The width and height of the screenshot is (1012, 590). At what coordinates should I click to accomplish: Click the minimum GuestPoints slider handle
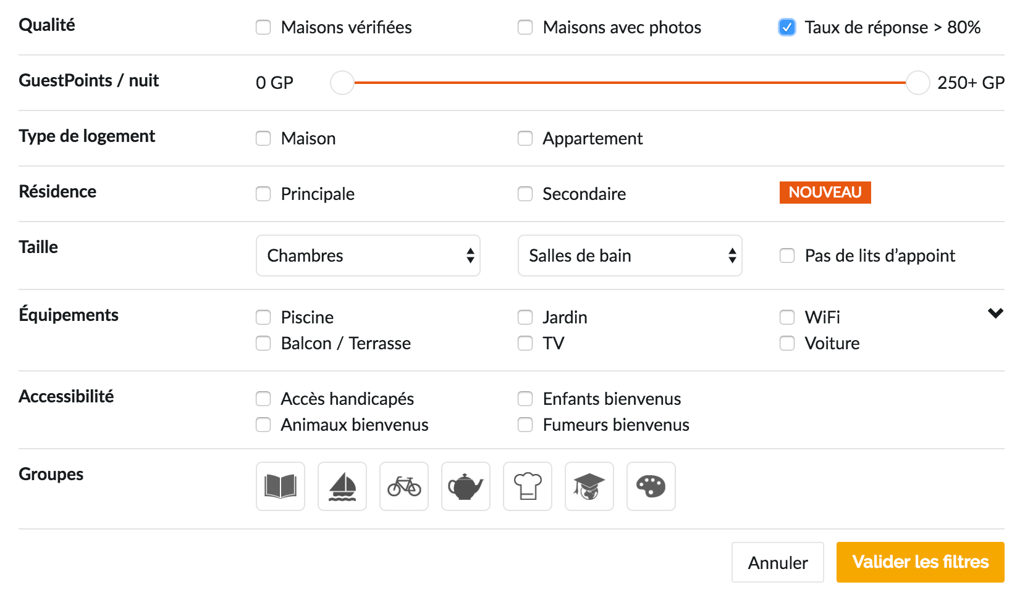point(342,83)
